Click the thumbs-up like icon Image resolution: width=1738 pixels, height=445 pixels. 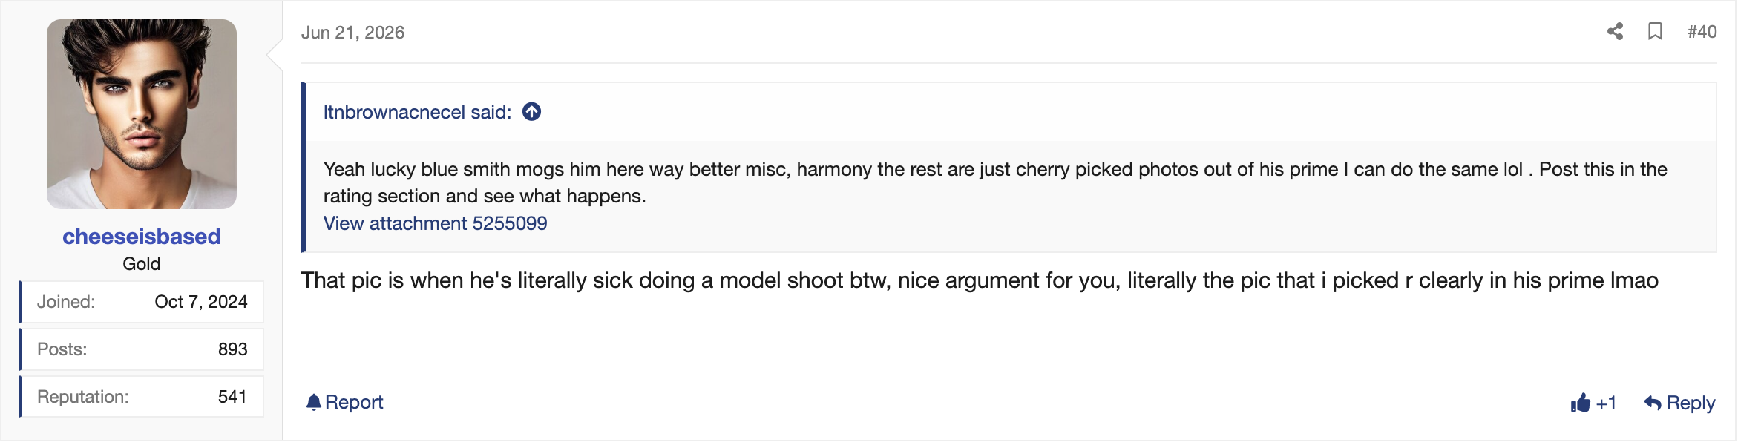click(x=1580, y=403)
